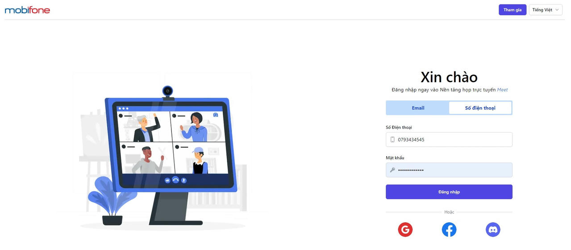Screen dimensions: 571x250
Task: Sign in with the Google icon
Action: pyautogui.click(x=405, y=229)
